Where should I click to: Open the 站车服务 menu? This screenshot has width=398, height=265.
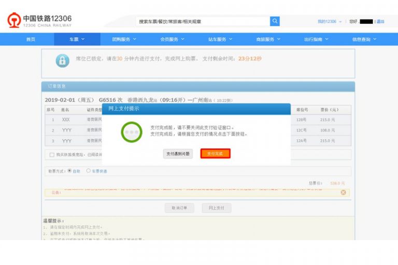[220, 39]
